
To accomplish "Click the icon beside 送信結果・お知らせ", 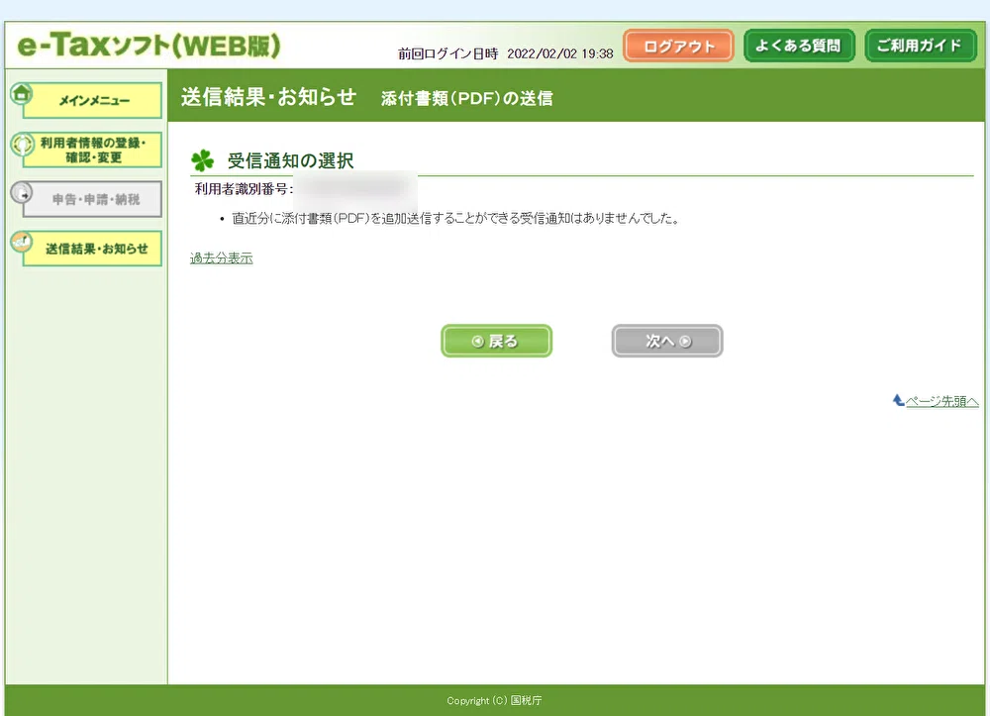I will click(x=22, y=242).
